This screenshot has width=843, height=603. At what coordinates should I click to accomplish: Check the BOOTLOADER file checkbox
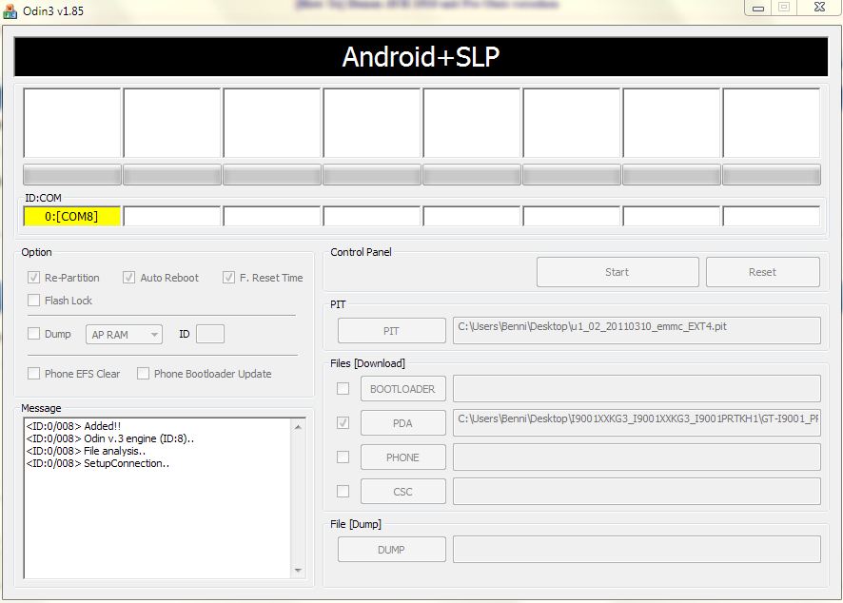(x=343, y=389)
